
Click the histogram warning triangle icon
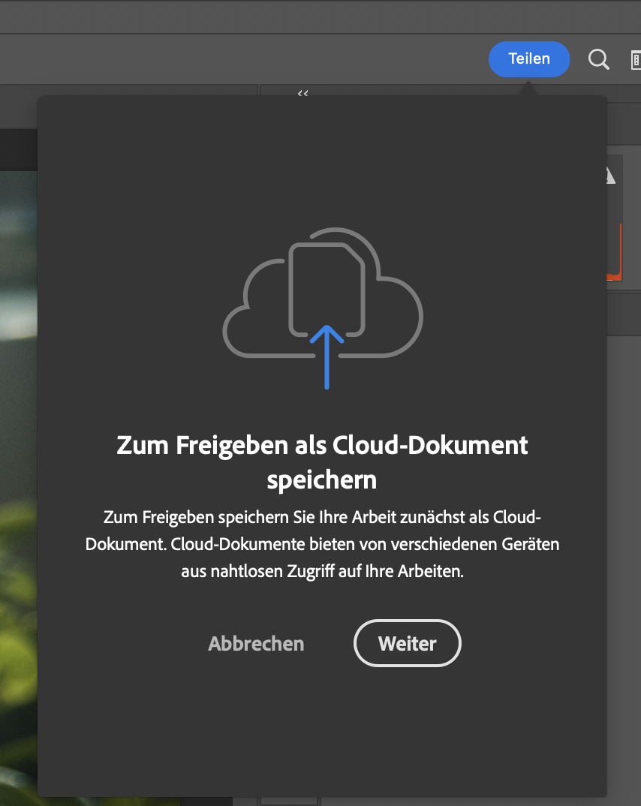coord(610,176)
